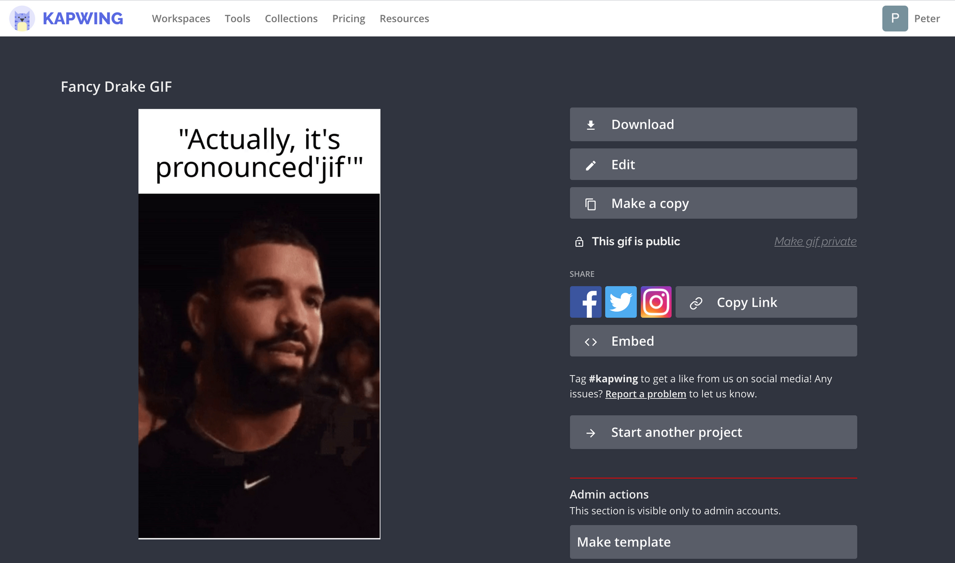Open Peter's account menu avatar
This screenshot has height=563, width=955.
click(895, 19)
